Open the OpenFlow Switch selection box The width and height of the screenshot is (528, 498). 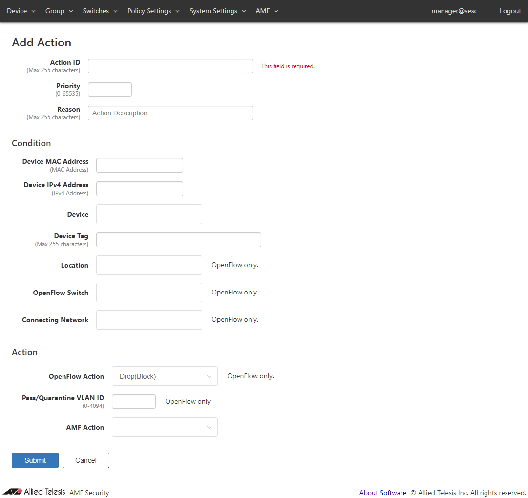(149, 293)
